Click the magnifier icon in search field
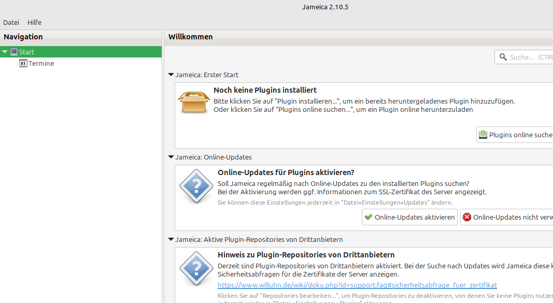Image resolution: width=553 pixels, height=303 pixels. 503,57
